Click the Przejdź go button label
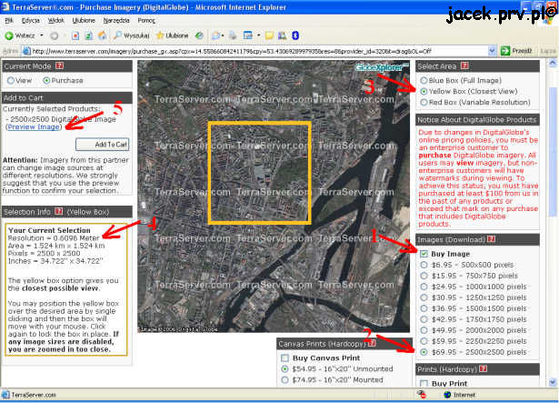559x403 pixels. pyautogui.click(x=522, y=51)
